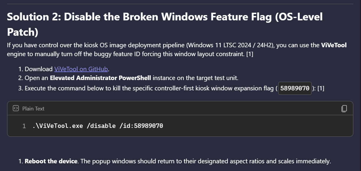Click line number 1 in the code block
This screenshot has height=171, width=361.
(x=24, y=126)
